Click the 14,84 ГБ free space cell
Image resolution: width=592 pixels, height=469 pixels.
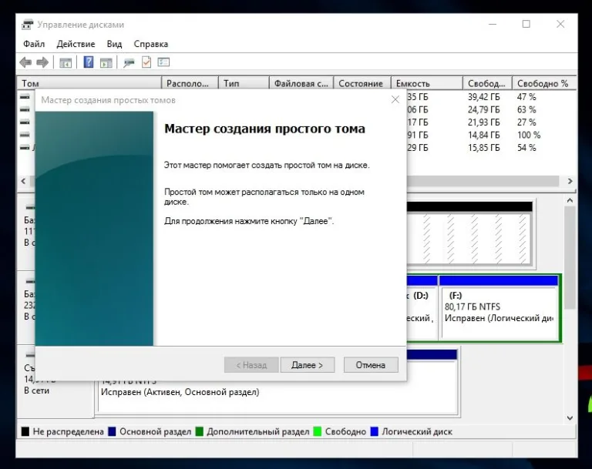click(483, 135)
